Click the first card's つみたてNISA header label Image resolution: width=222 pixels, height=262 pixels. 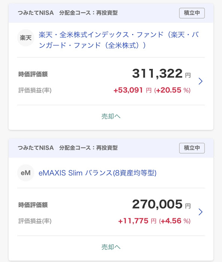pyautogui.click(x=36, y=13)
